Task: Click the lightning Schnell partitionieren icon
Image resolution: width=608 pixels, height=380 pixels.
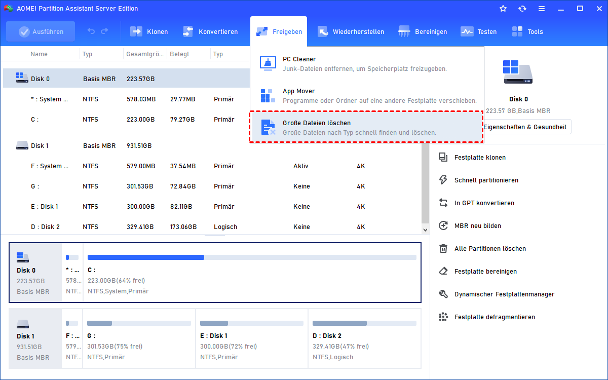Action: [x=443, y=180]
